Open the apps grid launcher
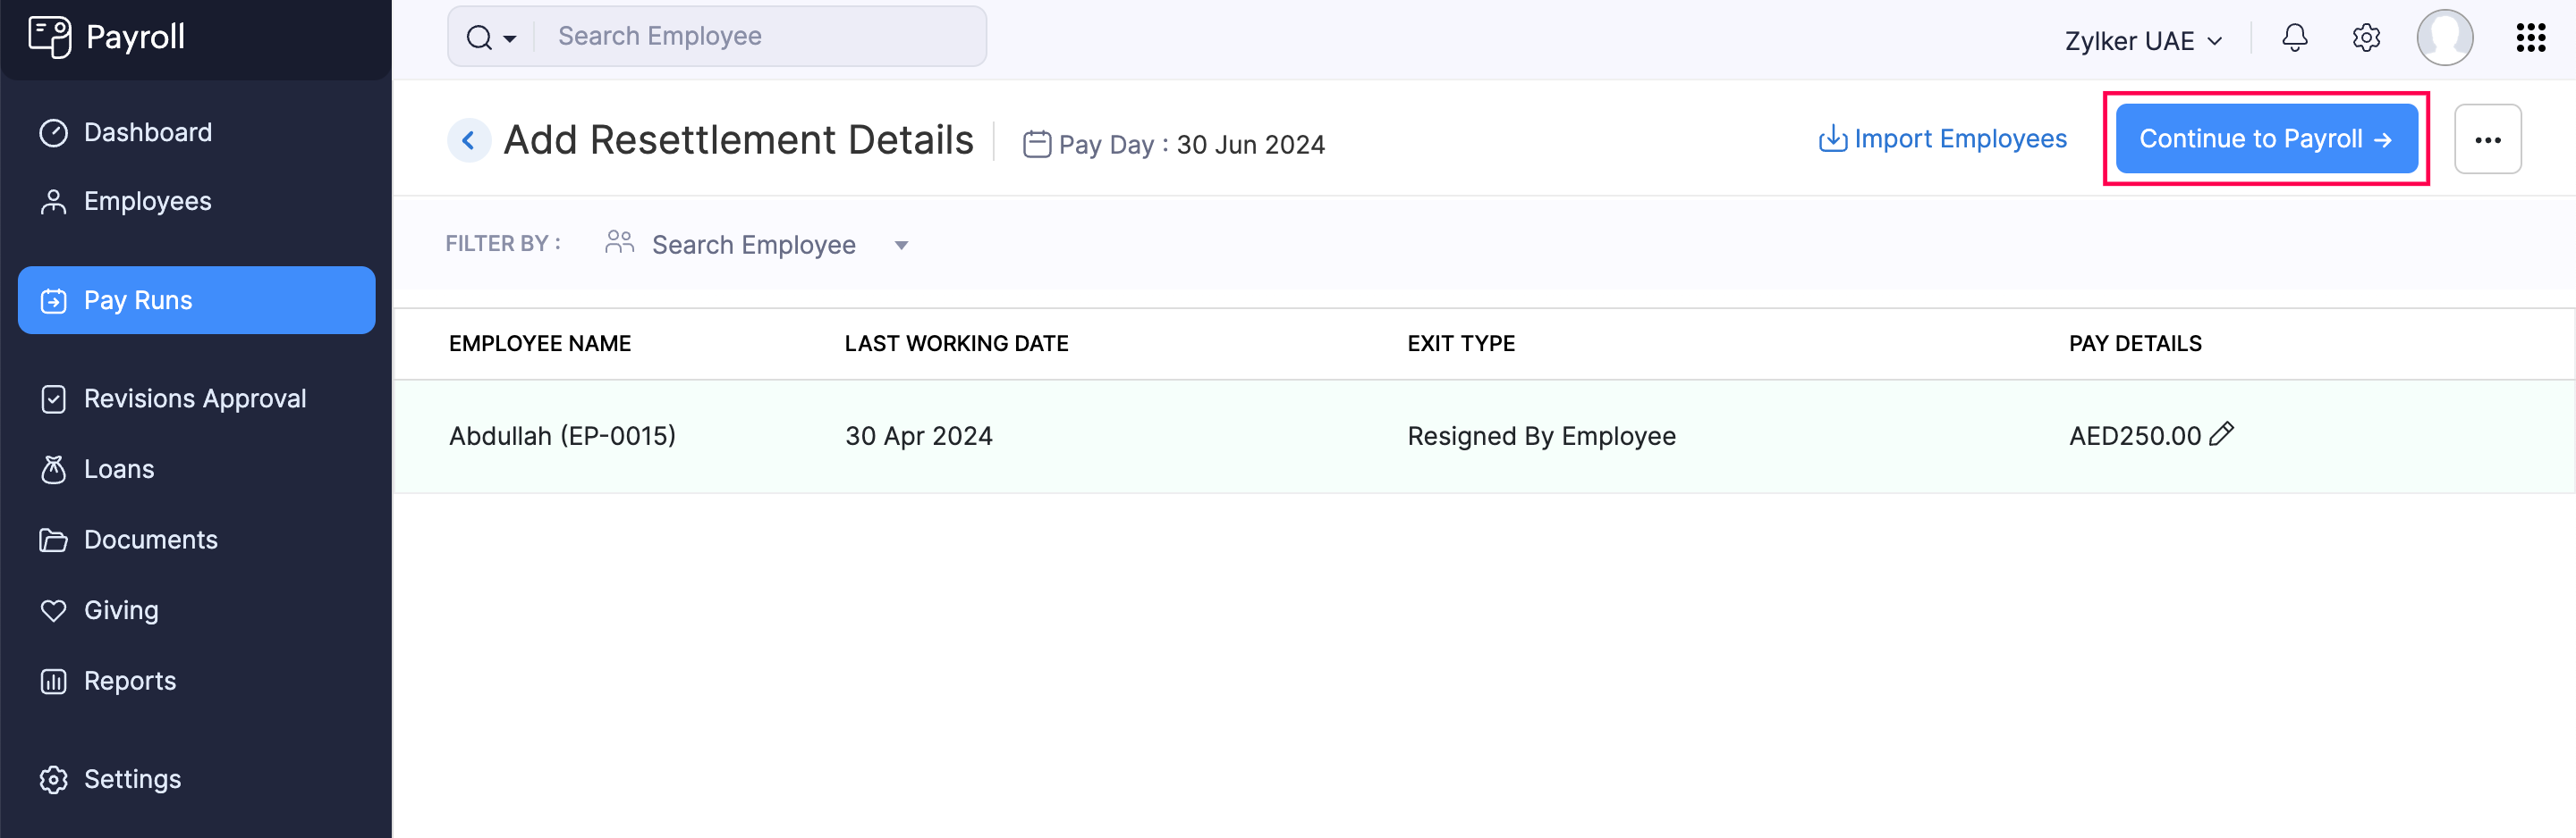The height and width of the screenshot is (838, 2576). (x=2530, y=38)
